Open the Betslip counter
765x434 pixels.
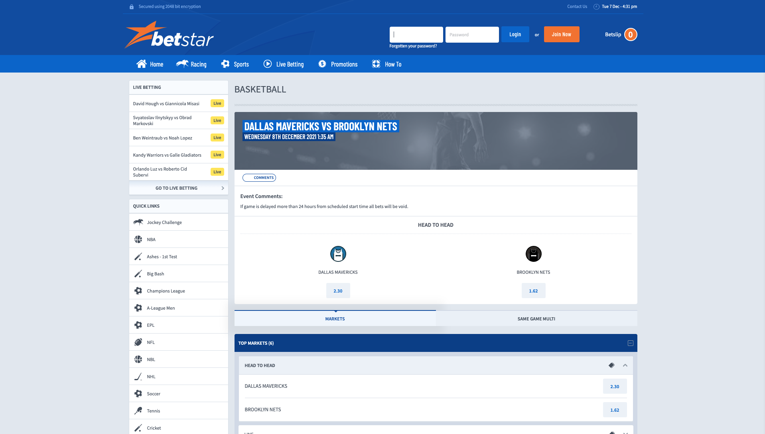tap(631, 35)
